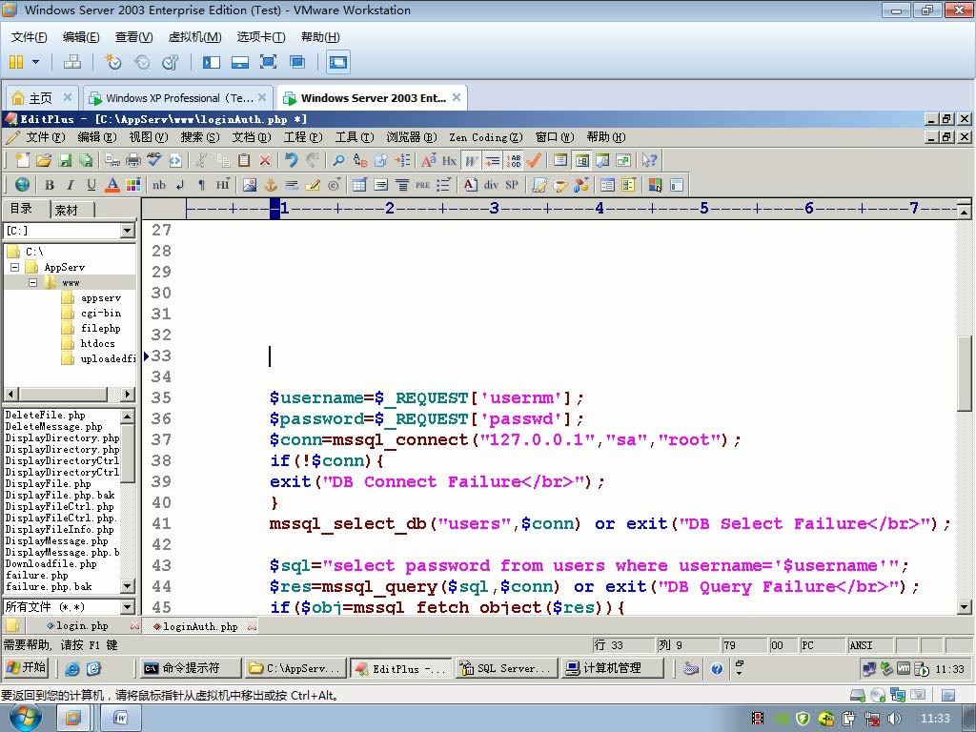Collapse the www folder tree node
976x732 pixels.
[33, 282]
